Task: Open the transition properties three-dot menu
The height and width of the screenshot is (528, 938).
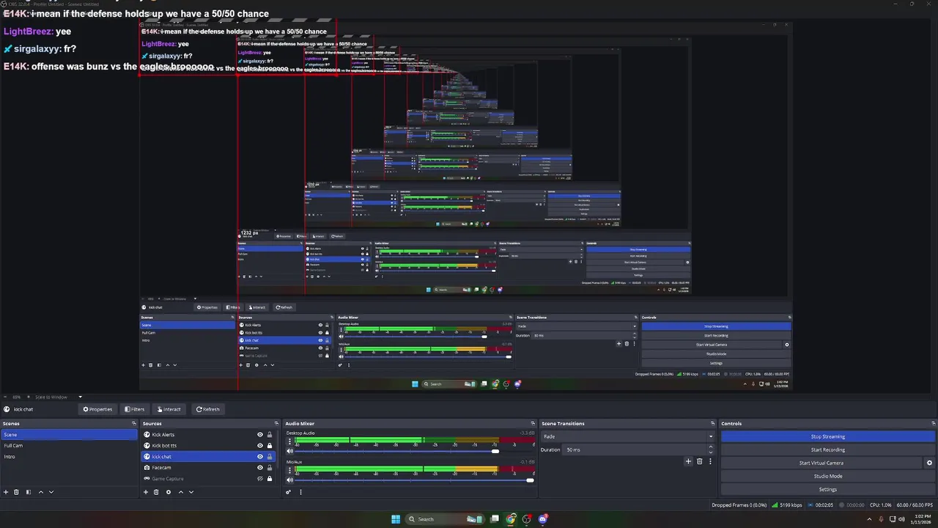Action: pyautogui.click(x=710, y=461)
